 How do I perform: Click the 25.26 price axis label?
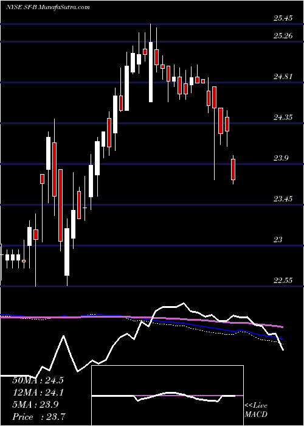[x=283, y=35]
